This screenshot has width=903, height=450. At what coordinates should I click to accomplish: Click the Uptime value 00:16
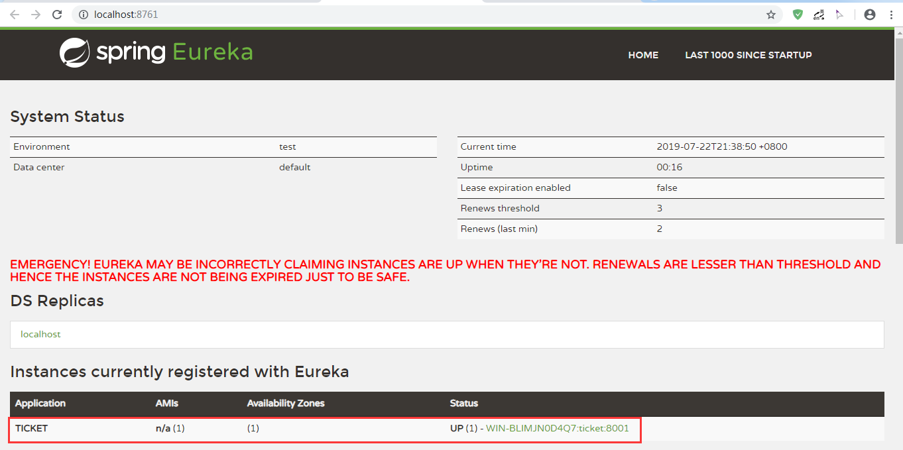pos(670,167)
